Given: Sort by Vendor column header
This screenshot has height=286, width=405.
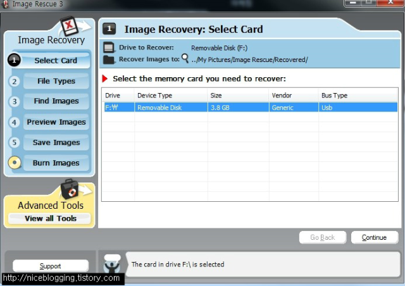Looking at the screenshot, I should tap(294, 96).
